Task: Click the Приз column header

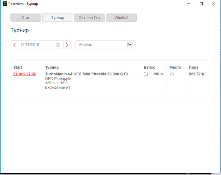Action: point(194,67)
